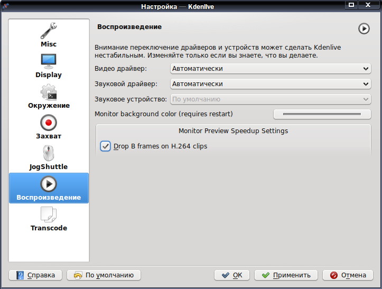The image size is (382, 289).
Task: Open the Звуковое устройство dropdown
Action: pos(271,99)
